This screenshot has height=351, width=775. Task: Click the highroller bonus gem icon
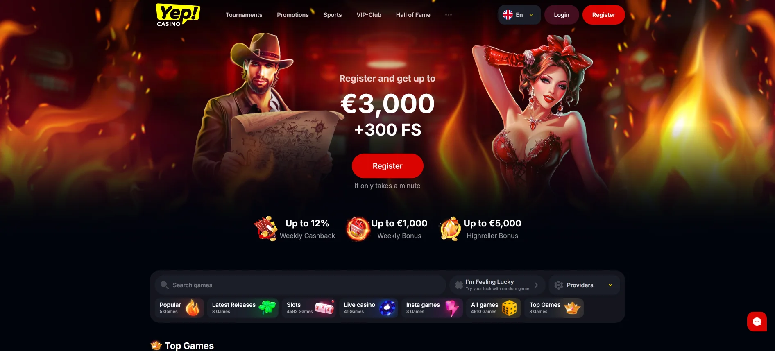[x=450, y=229]
